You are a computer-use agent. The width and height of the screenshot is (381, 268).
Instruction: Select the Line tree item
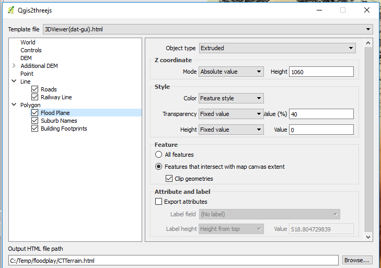[25, 81]
